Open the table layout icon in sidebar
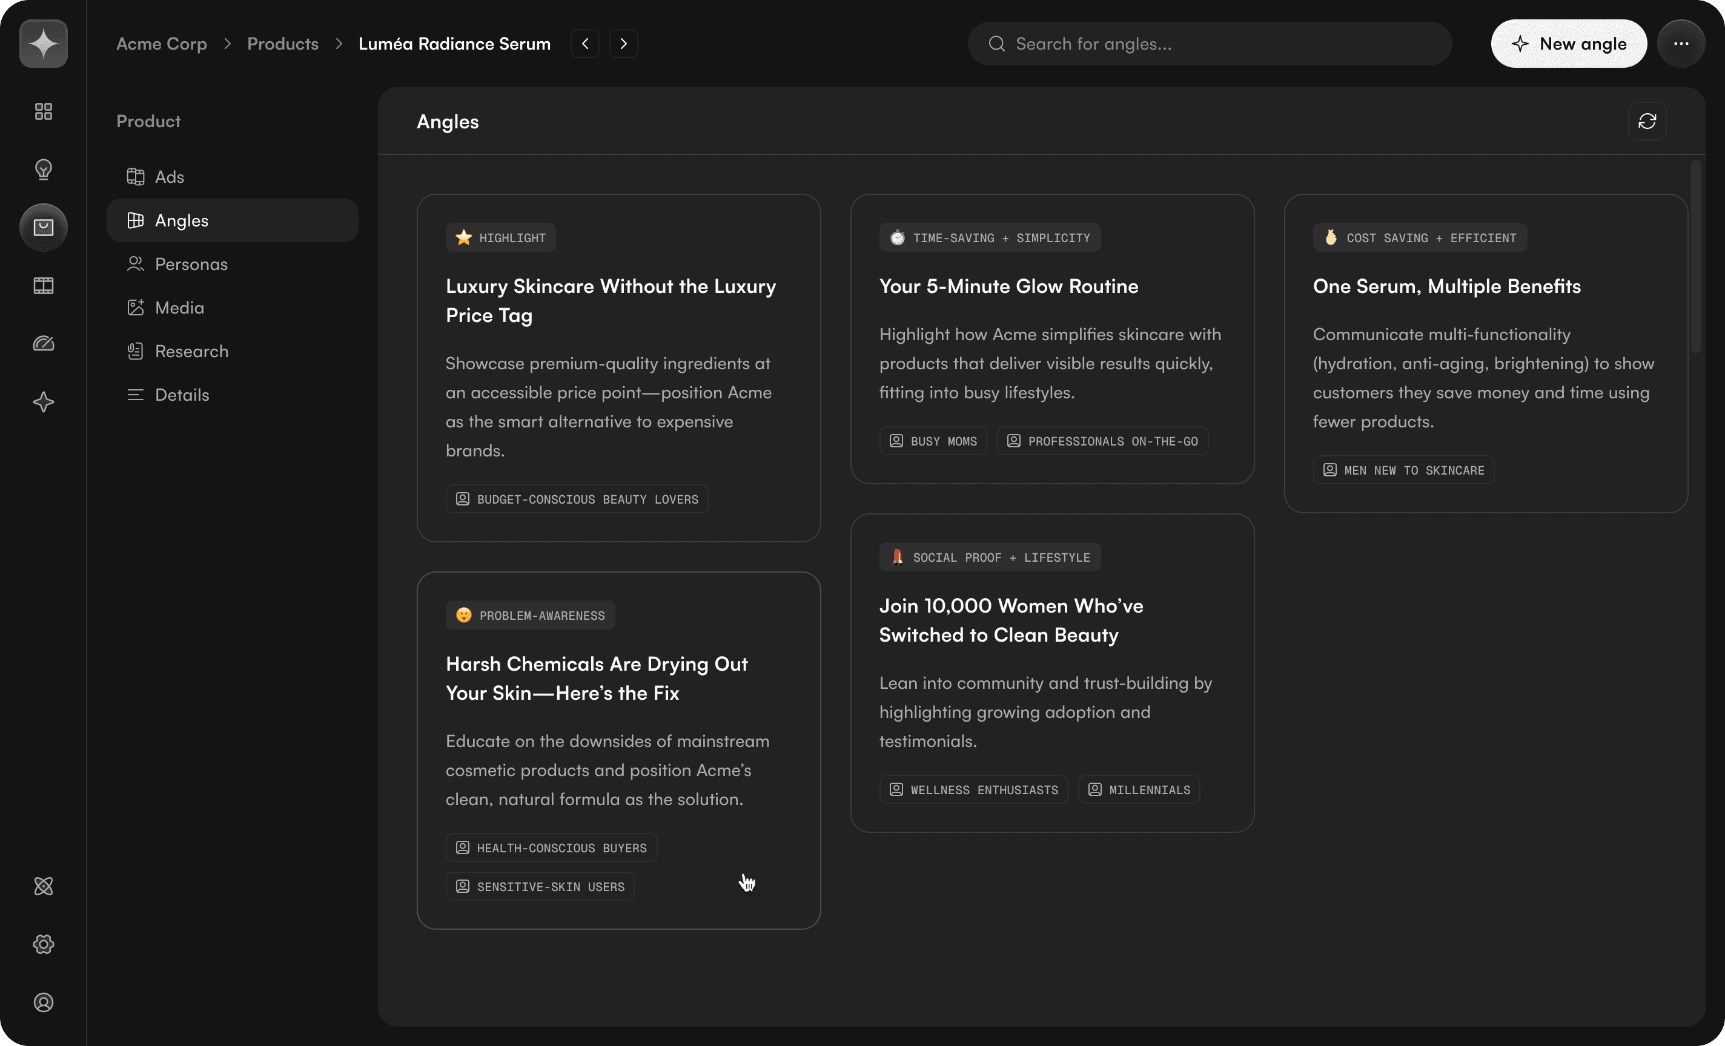This screenshot has height=1046, width=1725. 44,286
